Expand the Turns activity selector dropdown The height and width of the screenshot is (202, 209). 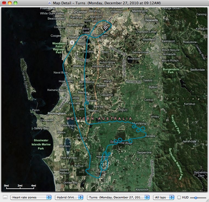point(118,197)
